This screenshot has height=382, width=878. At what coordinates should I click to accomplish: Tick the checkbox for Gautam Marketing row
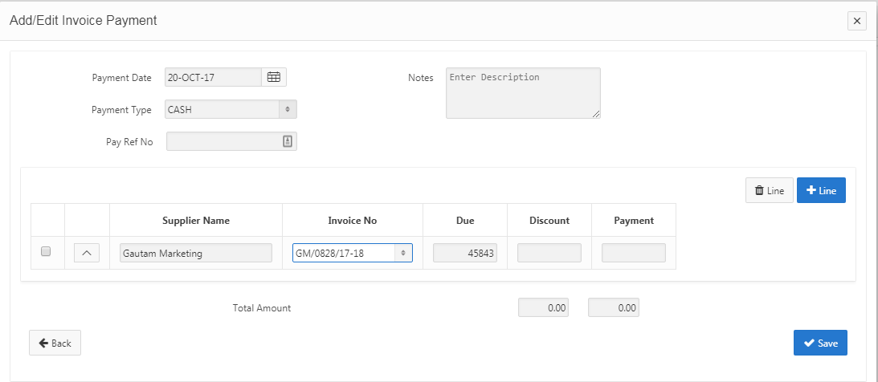click(x=46, y=251)
